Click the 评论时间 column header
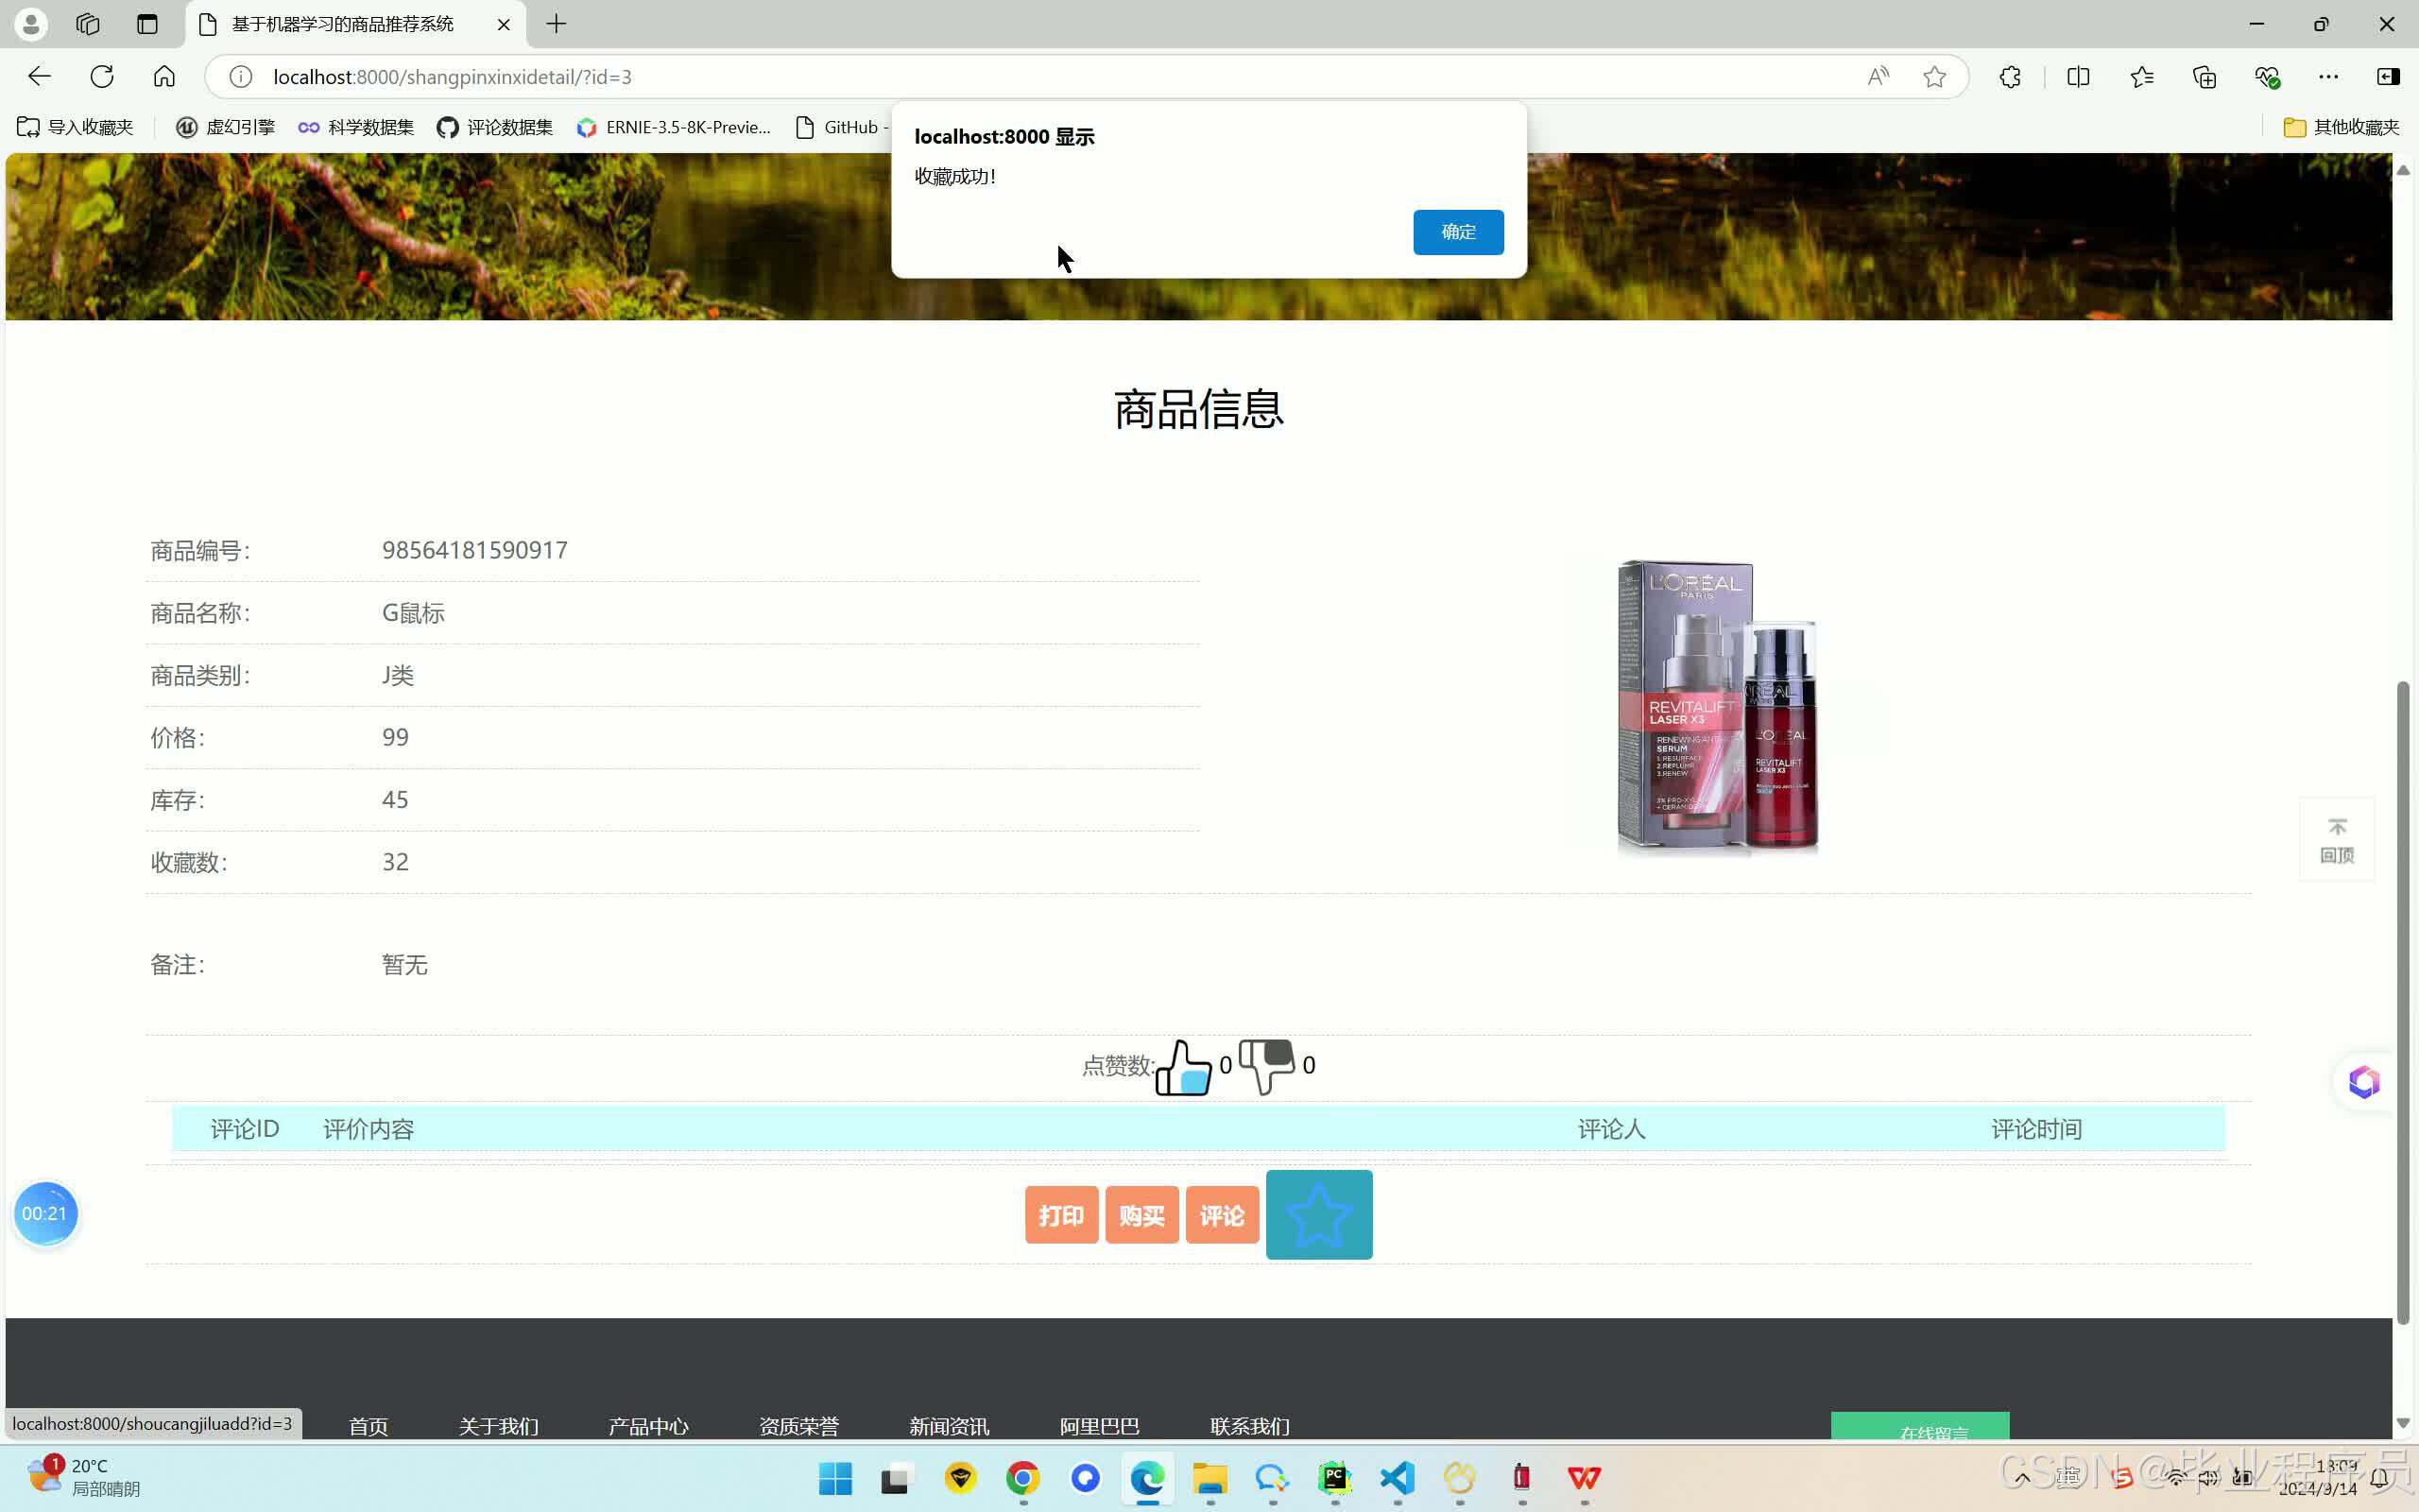Image resolution: width=2419 pixels, height=1512 pixels. tap(2035, 1129)
